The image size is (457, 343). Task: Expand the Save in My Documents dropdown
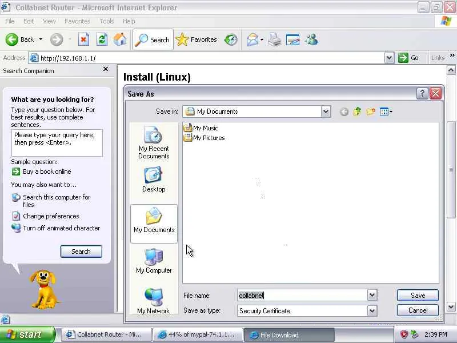coord(326,111)
